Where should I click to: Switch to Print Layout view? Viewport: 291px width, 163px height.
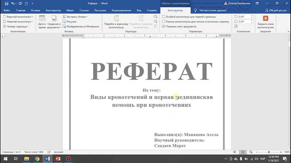[x=243, y=152]
